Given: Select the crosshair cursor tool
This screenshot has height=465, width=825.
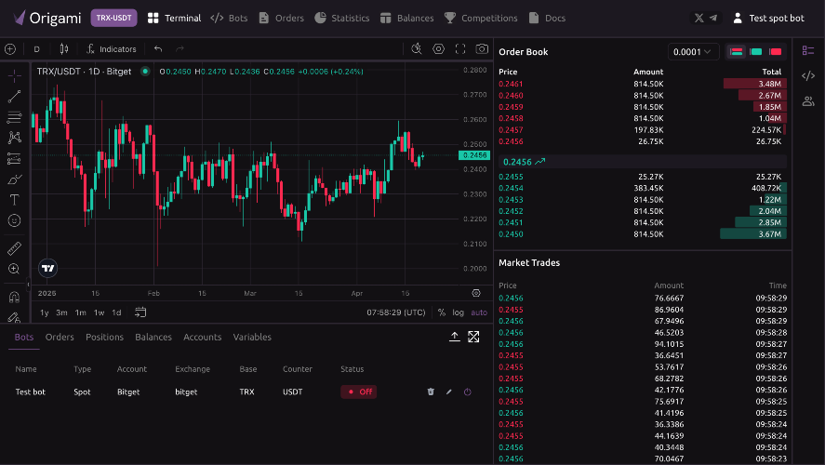Looking at the screenshot, I should [x=14, y=75].
